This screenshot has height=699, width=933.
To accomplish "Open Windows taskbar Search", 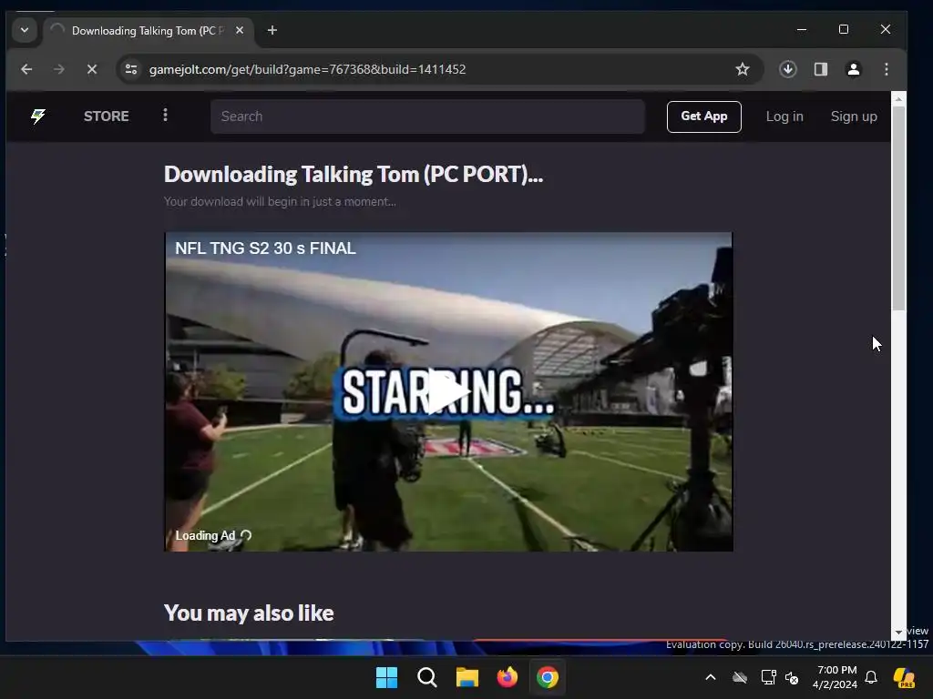I will coord(426,677).
